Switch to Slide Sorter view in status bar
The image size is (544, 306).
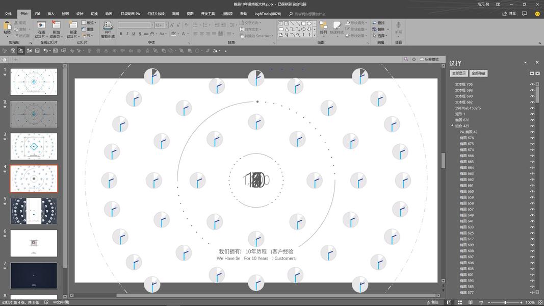(460, 302)
